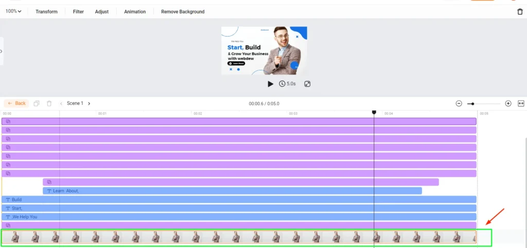The height and width of the screenshot is (248, 527).
Task: Delete selected element with top-right trash icon
Action: click(520, 12)
